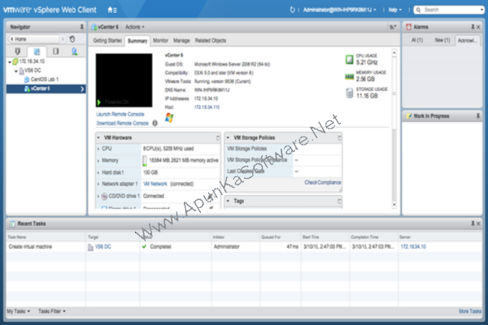Open the VM Network link
This screenshot has height=325, width=488.
(155, 184)
